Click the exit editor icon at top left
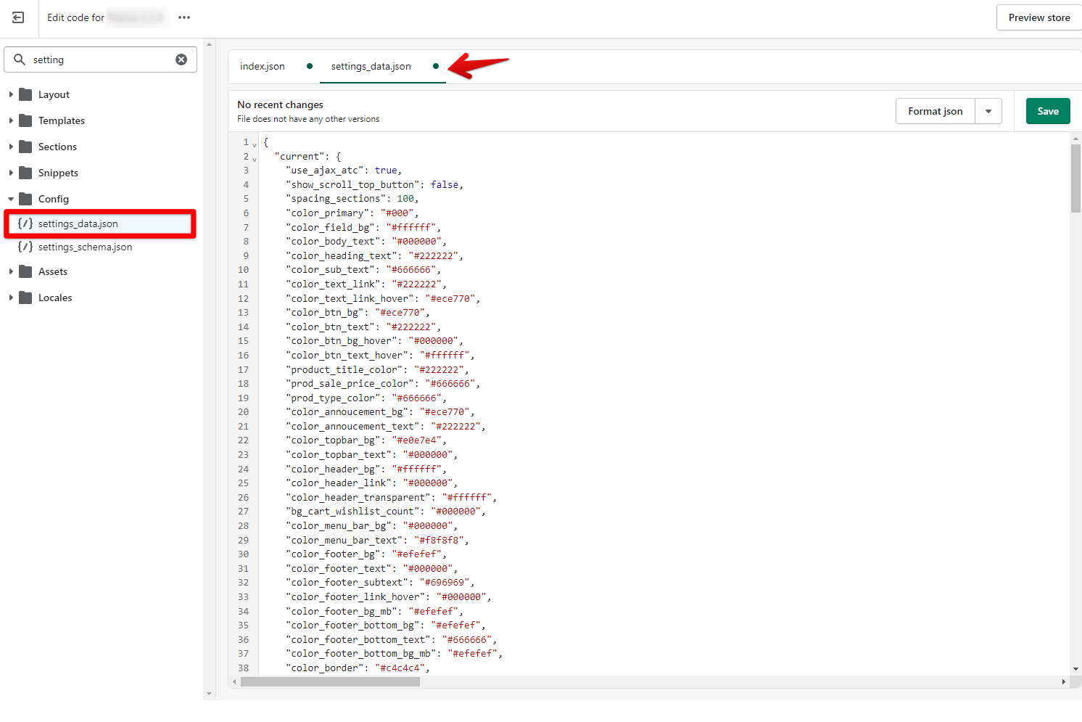Screen dimensions: 1082x722 (18, 17)
